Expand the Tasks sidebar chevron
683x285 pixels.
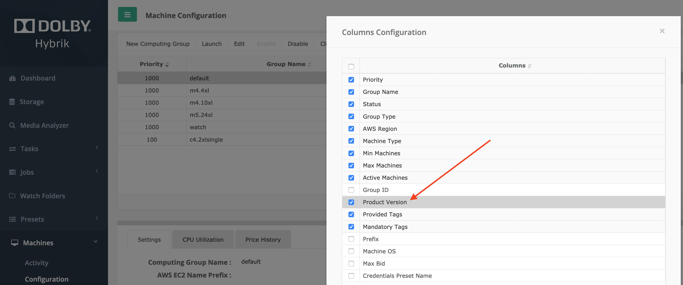97,147
